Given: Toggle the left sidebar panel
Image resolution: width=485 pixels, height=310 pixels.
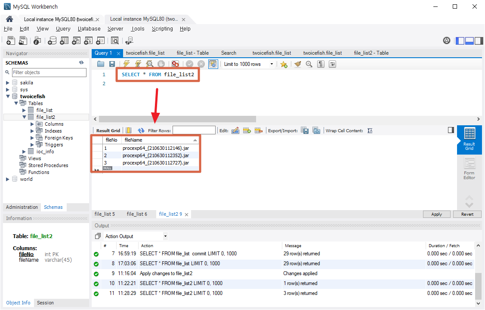Looking at the screenshot, I should (460, 40).
